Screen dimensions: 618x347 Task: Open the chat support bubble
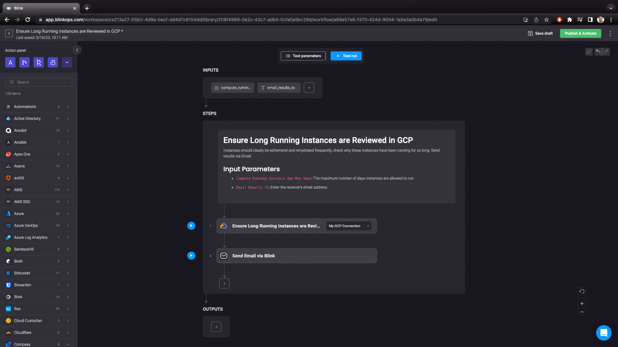point(604,333)
